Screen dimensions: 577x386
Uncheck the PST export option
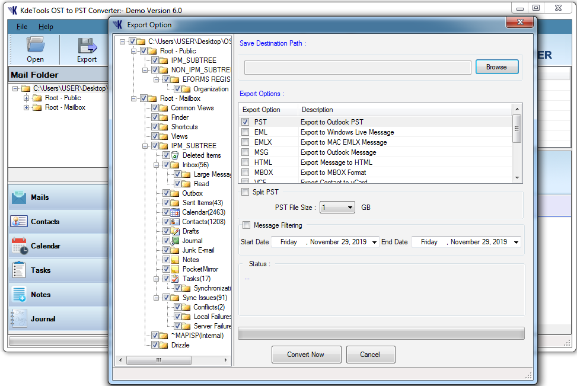point(246,122)
